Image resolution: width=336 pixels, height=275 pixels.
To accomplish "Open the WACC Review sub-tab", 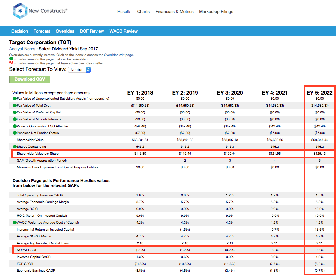I will coord(123,31).
